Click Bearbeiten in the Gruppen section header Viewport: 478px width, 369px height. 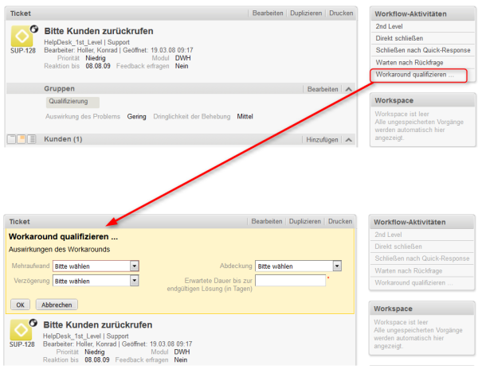[323, 90]
